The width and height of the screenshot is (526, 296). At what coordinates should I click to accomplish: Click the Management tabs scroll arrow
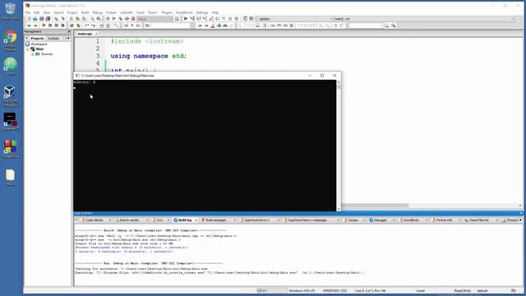tap(67, 39)
